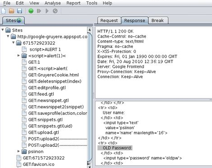The width and height of the screenshot is (212, 168).
Task: Open the View menu
Action: pos(34,3)
